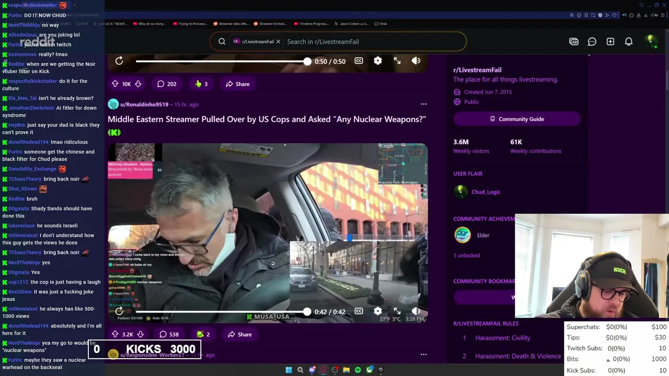This screenshot has width=669, height=376.
Task: Share the post with 202 comments
Action: [238, 84]
